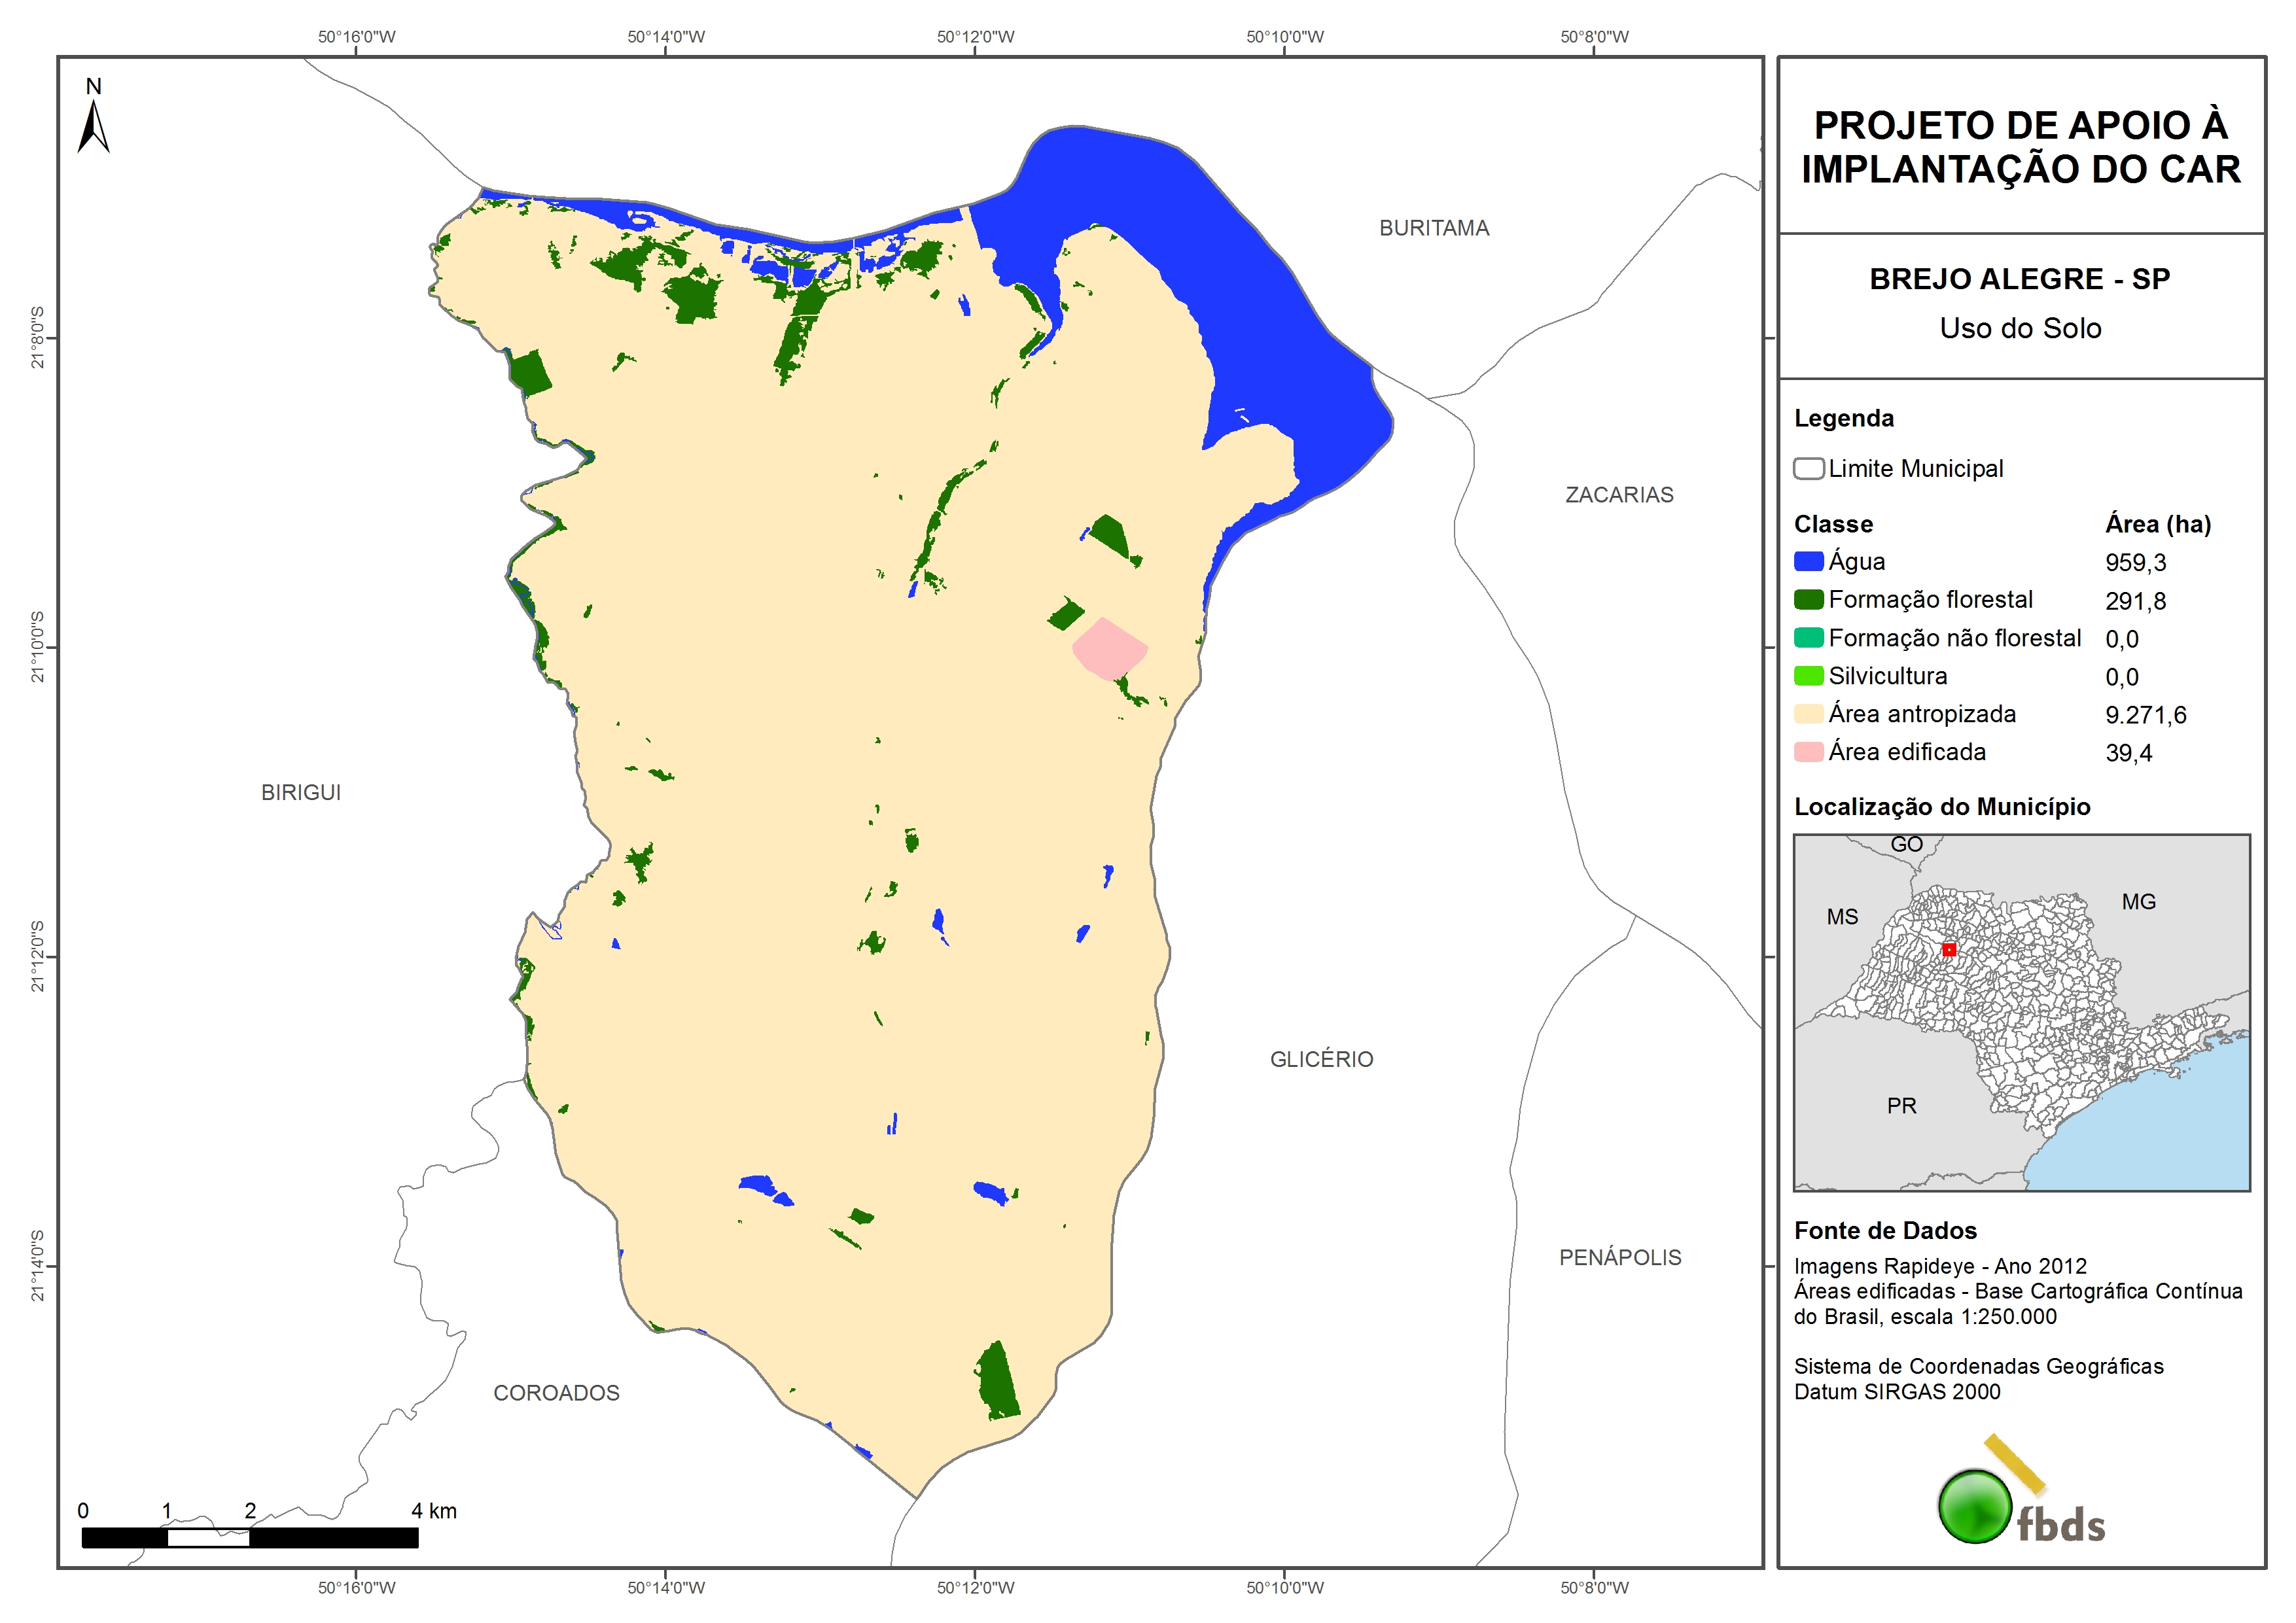Click the scale bar
The width and height of the screenshot is (2296, 1623).
pyautogui.click(x=249, y=1537)
